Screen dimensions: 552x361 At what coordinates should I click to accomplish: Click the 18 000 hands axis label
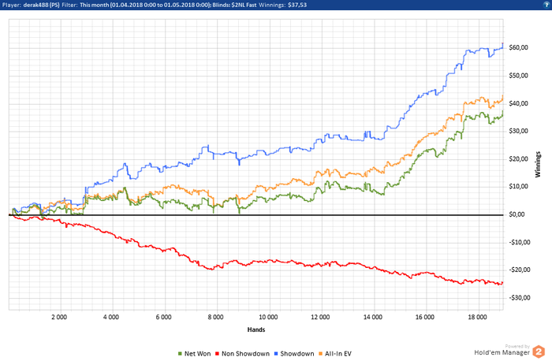coord(477,317)
